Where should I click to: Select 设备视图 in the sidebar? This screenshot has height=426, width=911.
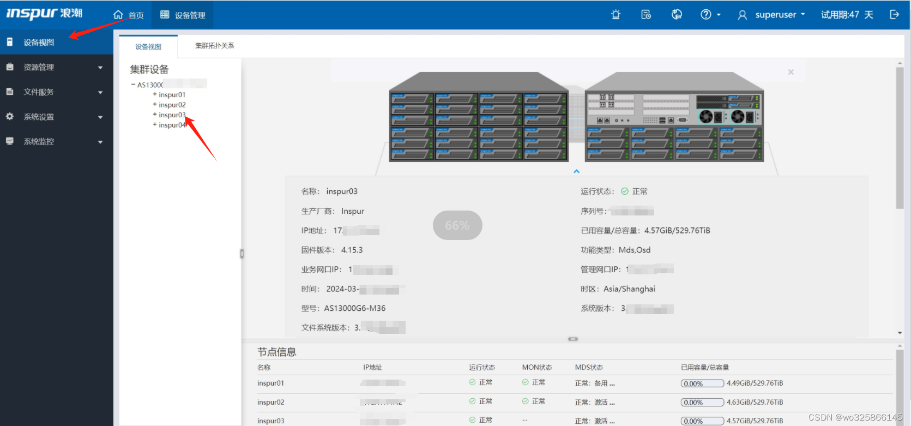tap(57, 42)
